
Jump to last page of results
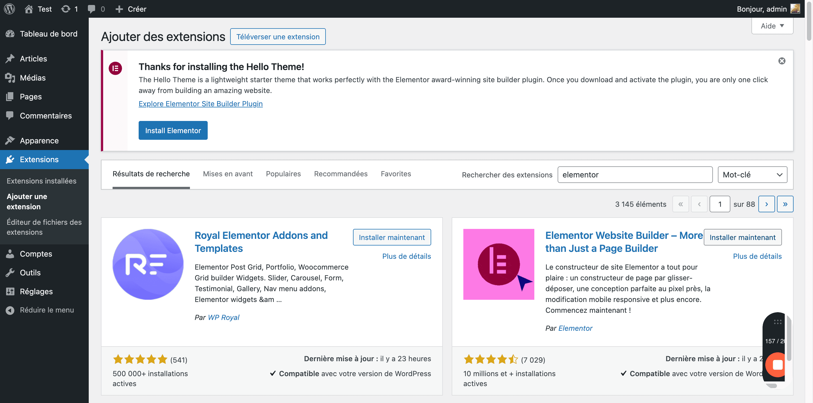click(785, 204)
